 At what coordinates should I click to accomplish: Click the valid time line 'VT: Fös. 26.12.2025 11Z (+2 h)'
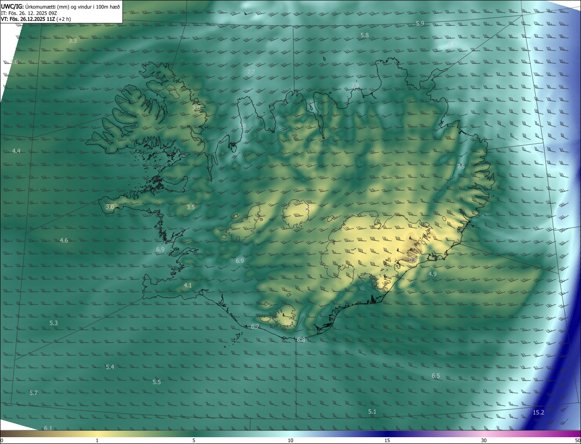(x=36, y=20)
